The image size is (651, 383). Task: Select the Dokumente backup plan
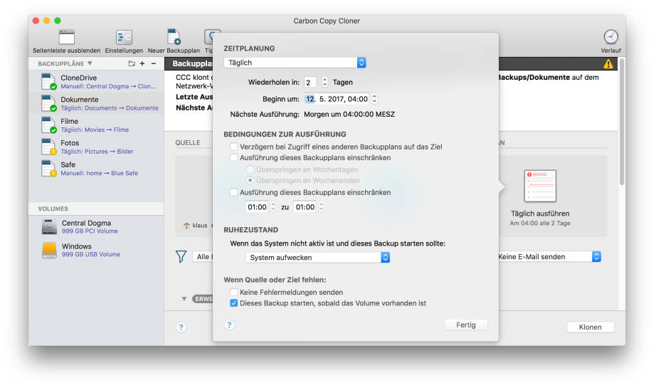[96, 103]
